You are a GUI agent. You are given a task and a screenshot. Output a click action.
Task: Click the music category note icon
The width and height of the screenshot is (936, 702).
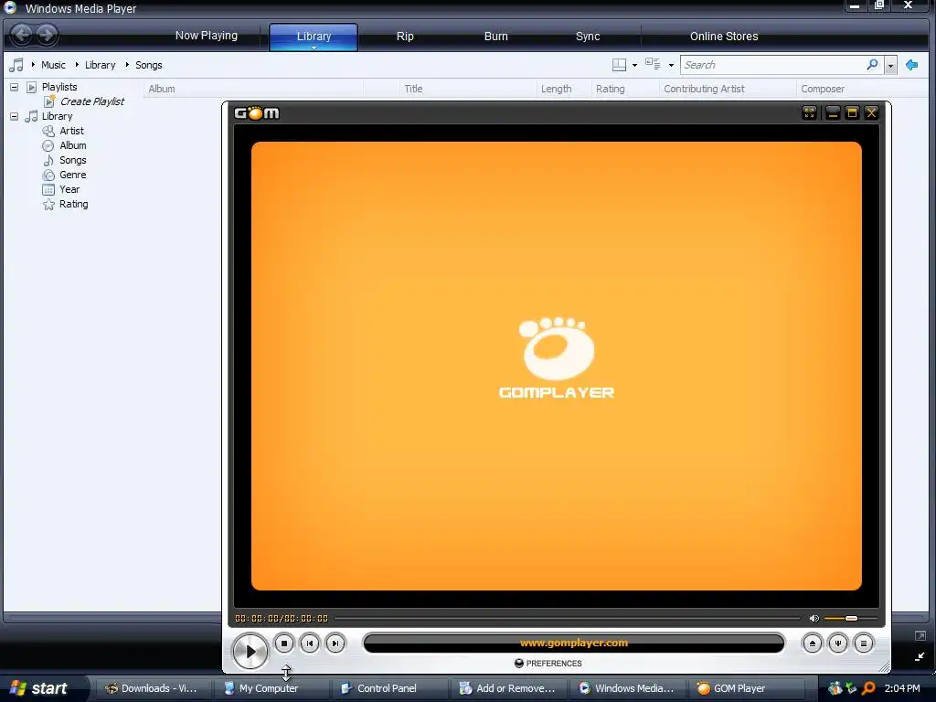tap(16, 65)
